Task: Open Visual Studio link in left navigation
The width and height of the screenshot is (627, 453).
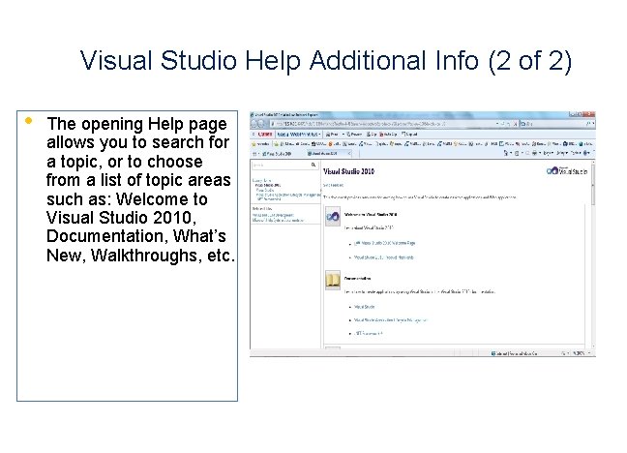Action: [x=265, y=190]
